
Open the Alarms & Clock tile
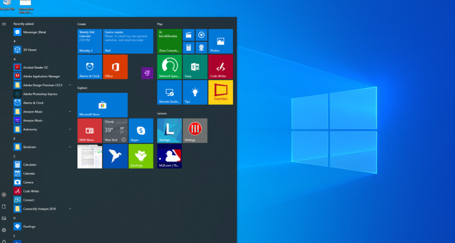click(x=90, y=67)
